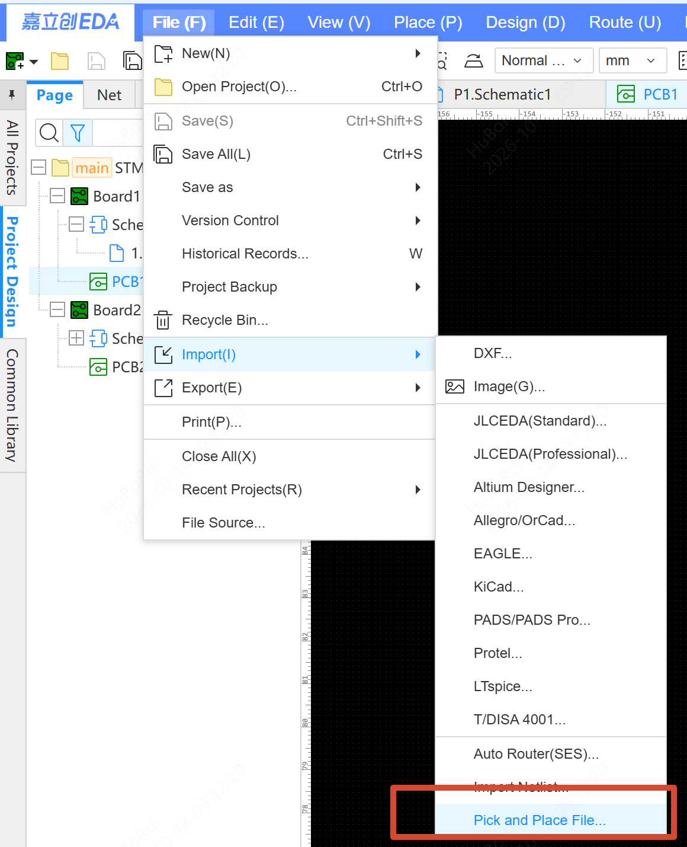Switch to the P1.Schematic1 document tab
The height and width of the screenshot is (847, 687).
tap(502, 95)
